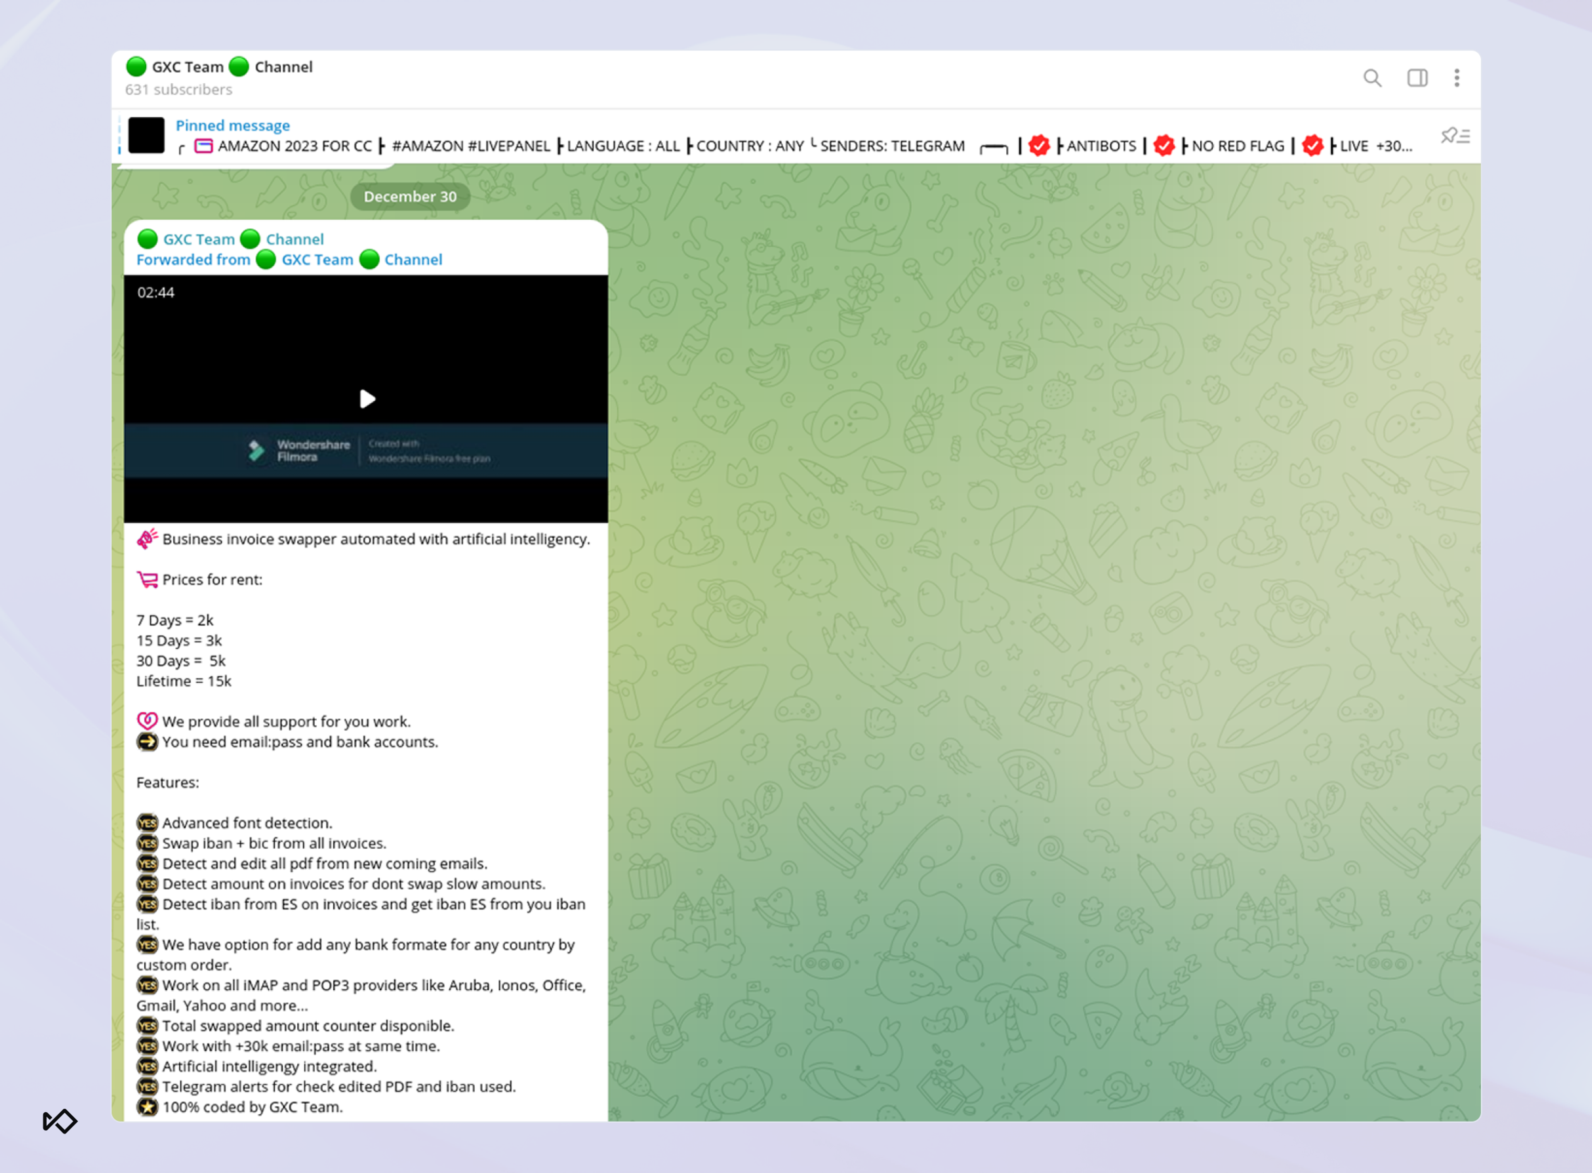Click the YES emoji beside Total swapped amount

(x=147, y=1026)
